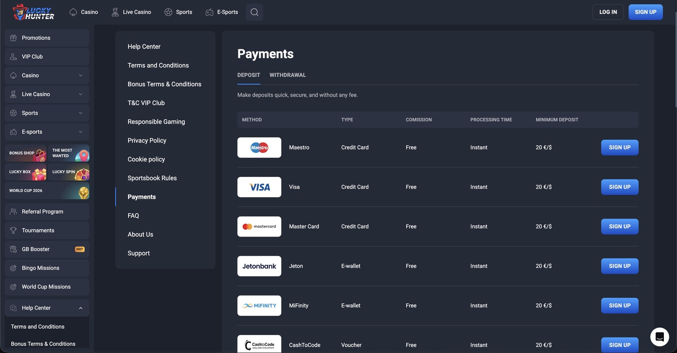Click the GB Booster icon
Screen dimensions: 677x353
pos(14,250)
